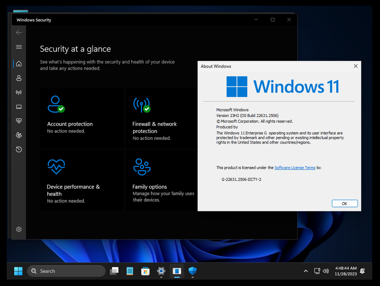
Task: Click "Manage how your family uses their devices" text
Action: click(x=163, y=197)
